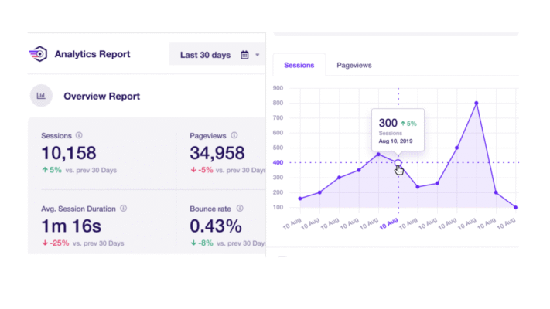Switch to the Sessions chart tab
The width and height of the screenshot is (550, 309).
pyautogui.click(x=299, y=66)
